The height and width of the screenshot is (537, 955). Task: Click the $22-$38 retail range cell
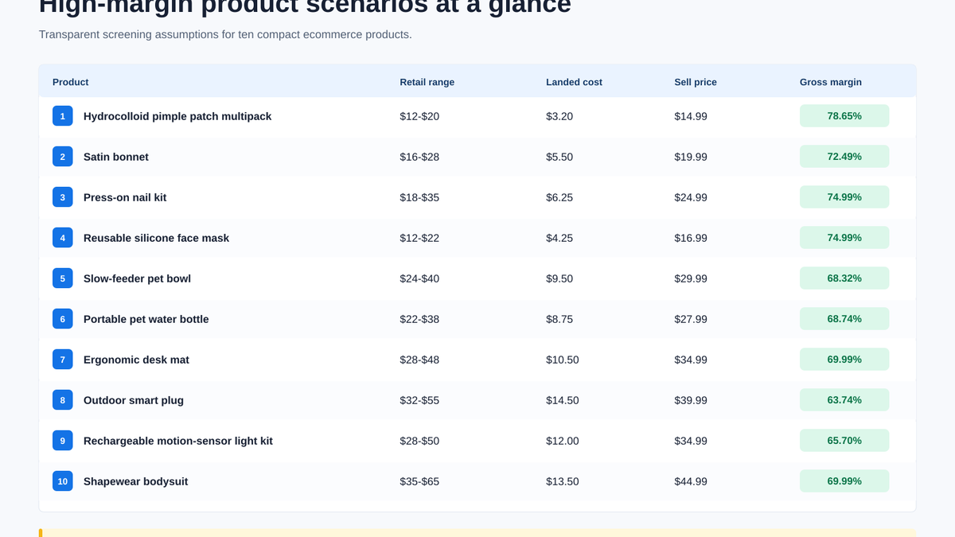click(419, 319)
